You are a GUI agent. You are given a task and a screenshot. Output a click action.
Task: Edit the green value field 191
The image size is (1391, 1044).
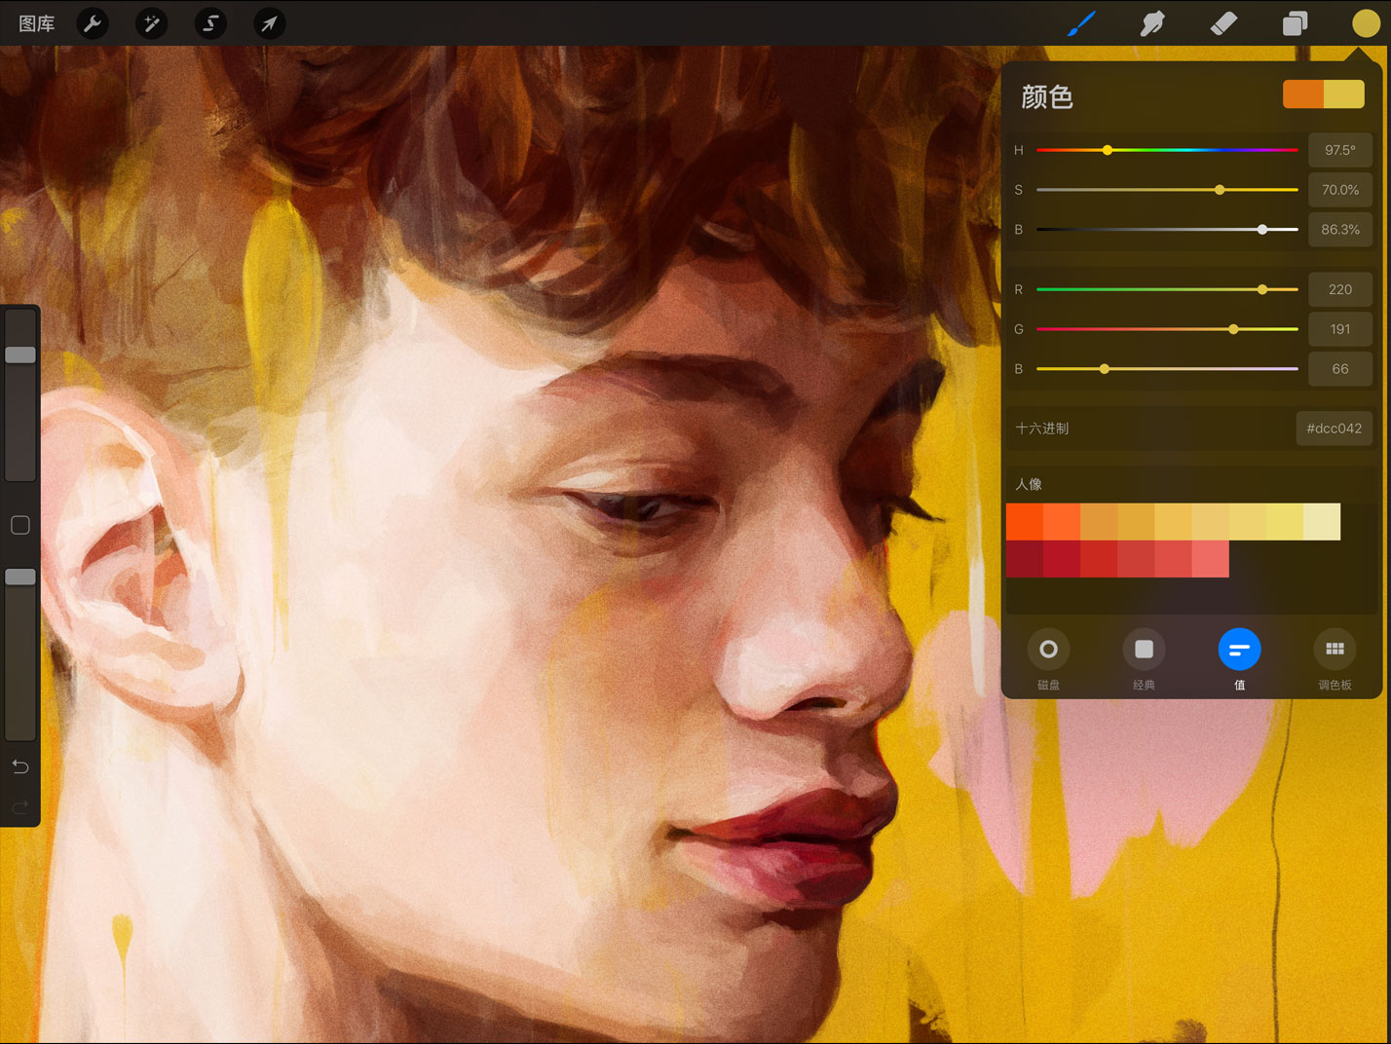tap(1340, 329)
